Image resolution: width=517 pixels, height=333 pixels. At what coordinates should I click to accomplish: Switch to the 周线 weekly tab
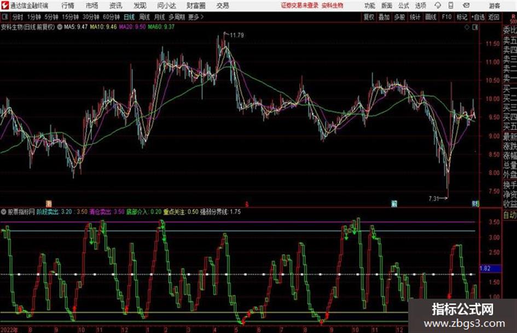pyautogui.click(x=144, y=17)
